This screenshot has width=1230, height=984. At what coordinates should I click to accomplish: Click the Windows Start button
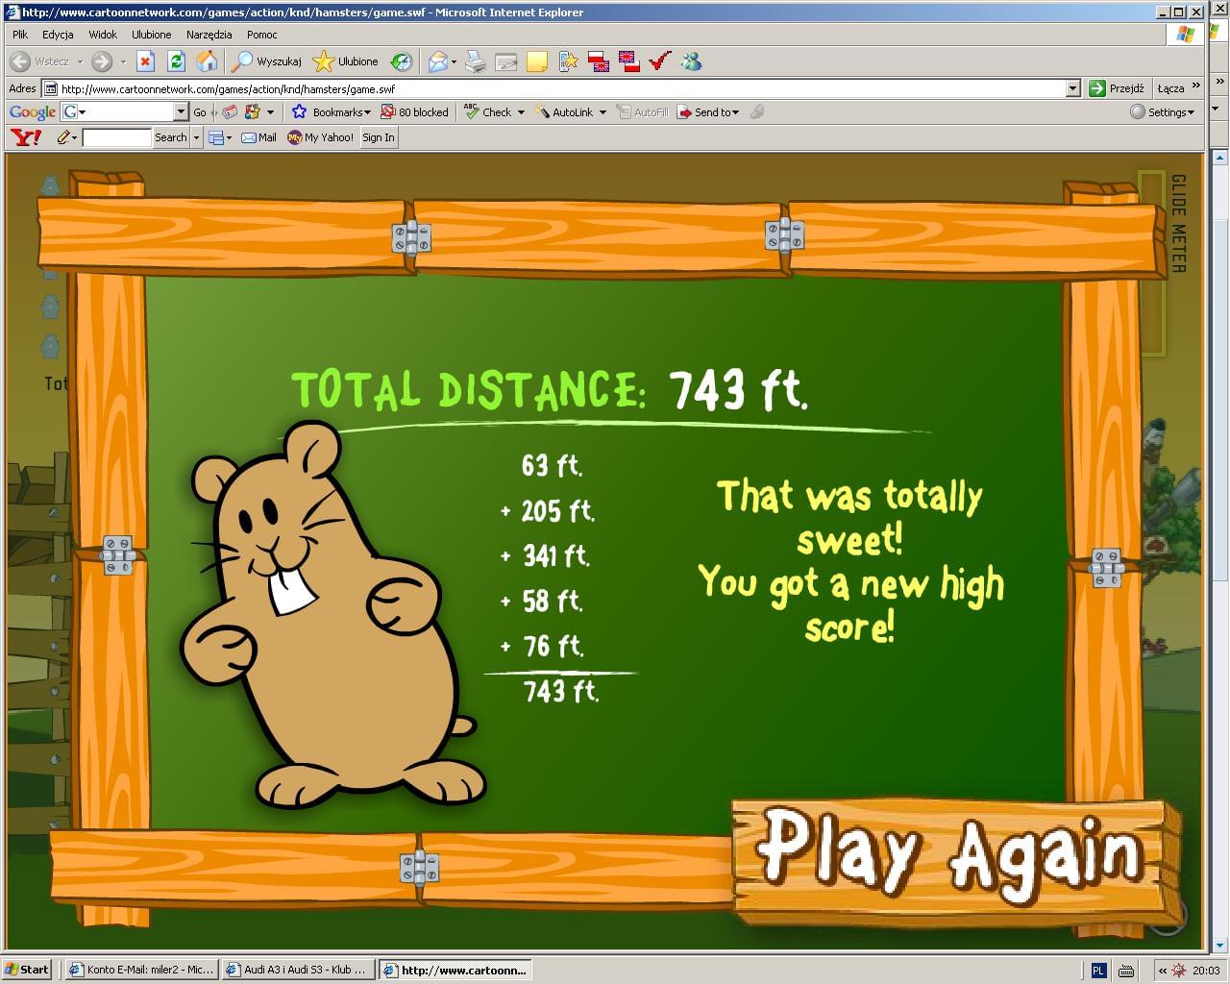click(27, 970)
